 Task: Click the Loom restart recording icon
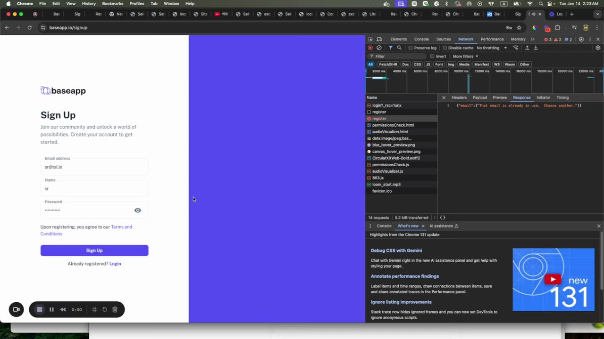point(105,309)
